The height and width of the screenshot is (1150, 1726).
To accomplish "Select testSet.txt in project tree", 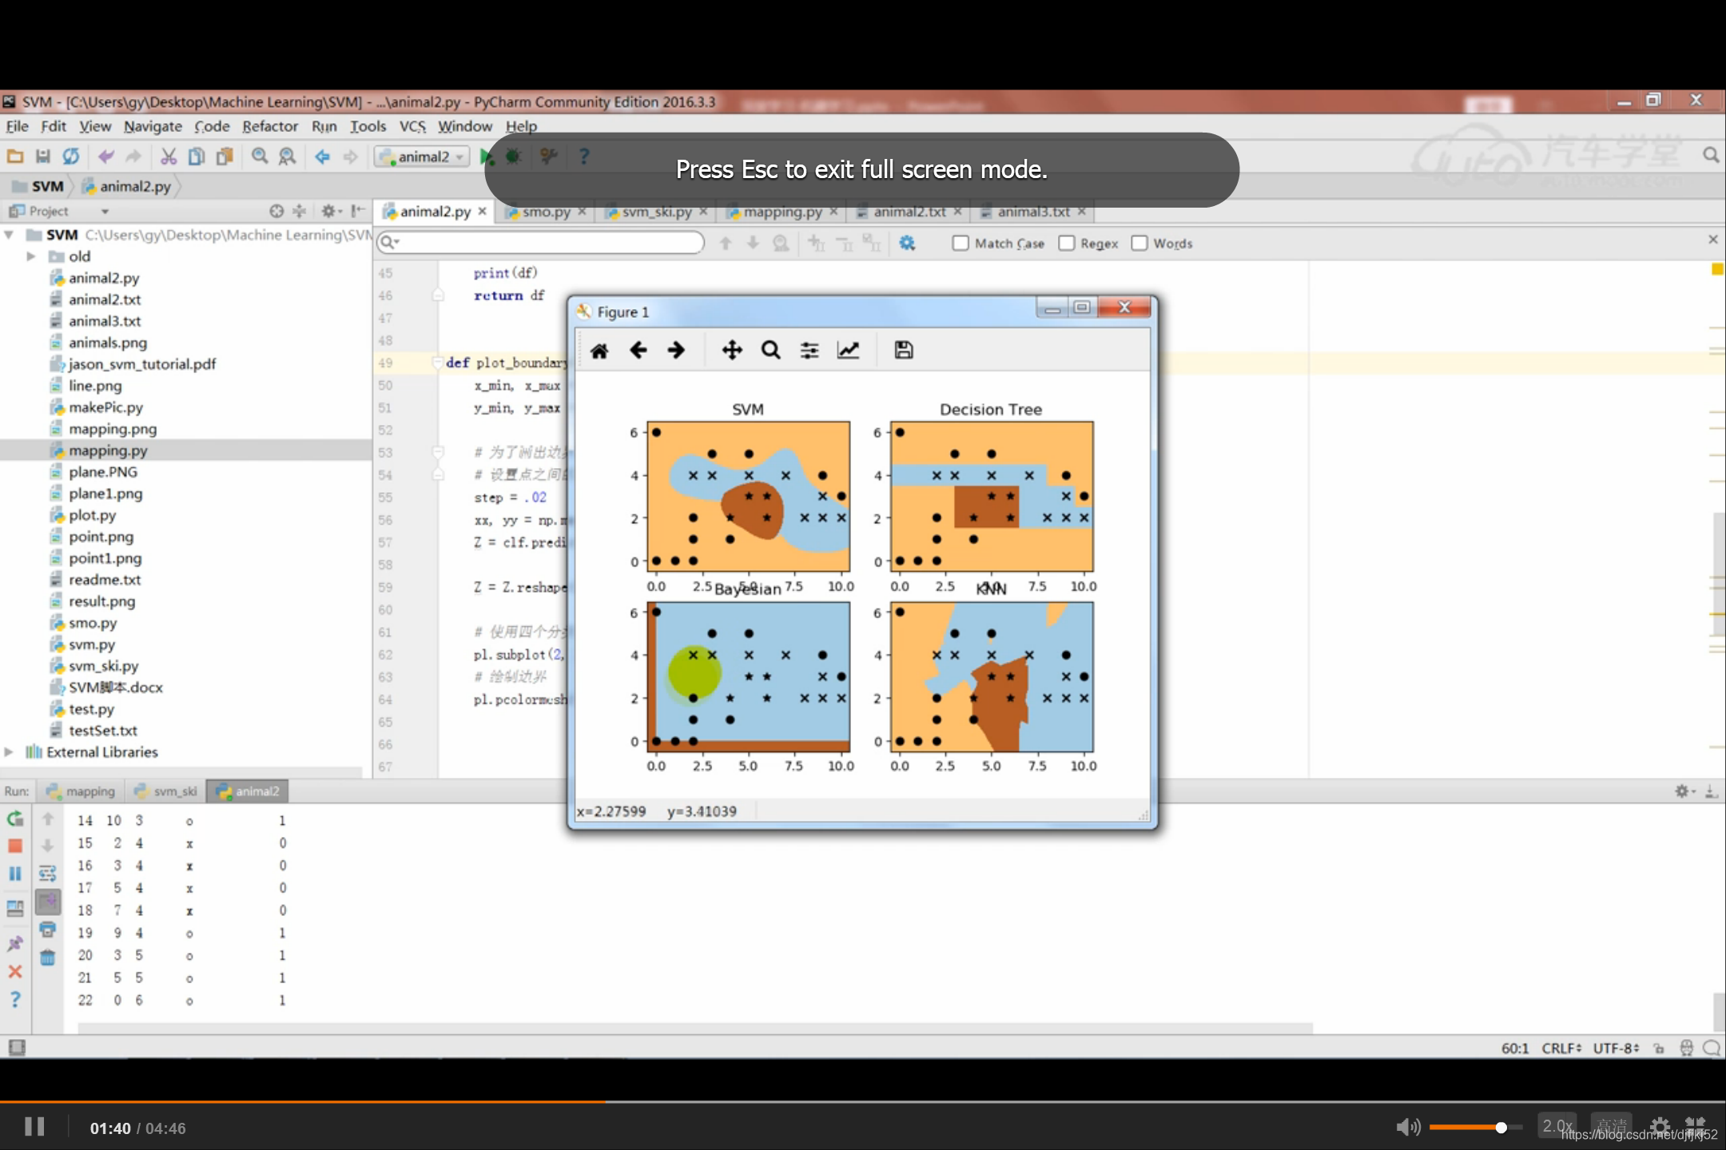I will pyautogui.click(x=103, y=731).
